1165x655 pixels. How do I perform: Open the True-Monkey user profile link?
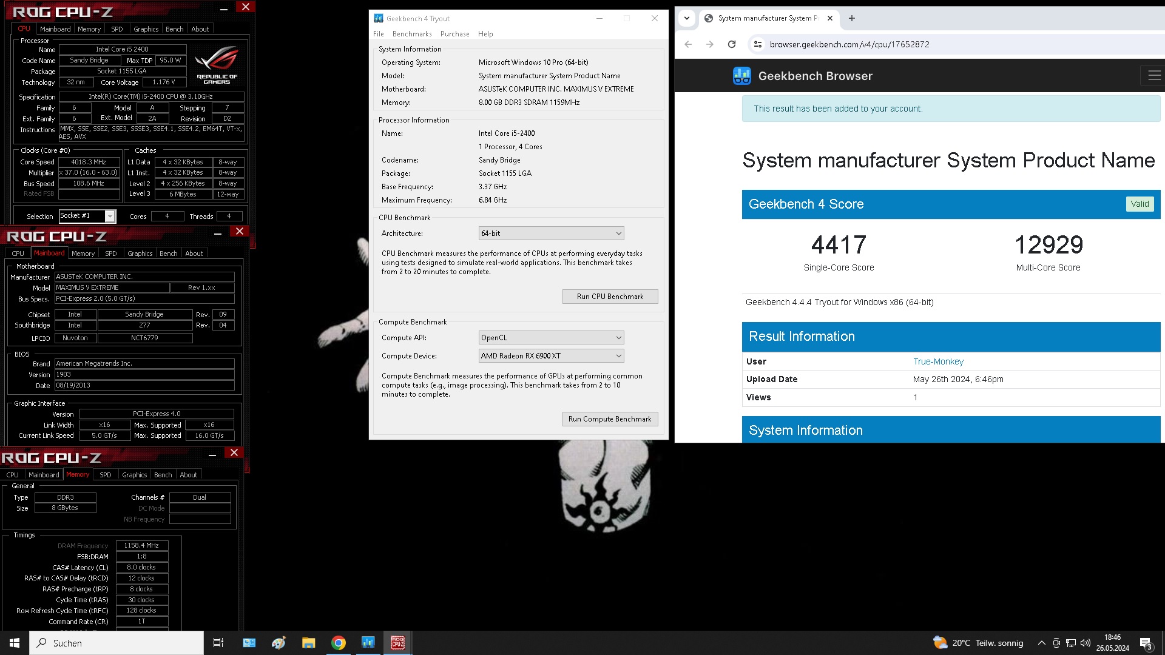938,361
